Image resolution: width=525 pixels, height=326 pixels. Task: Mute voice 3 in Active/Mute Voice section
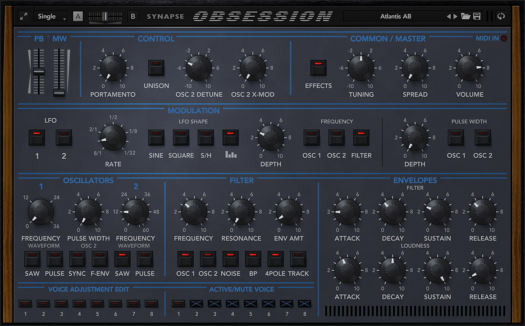coord(214,304)
